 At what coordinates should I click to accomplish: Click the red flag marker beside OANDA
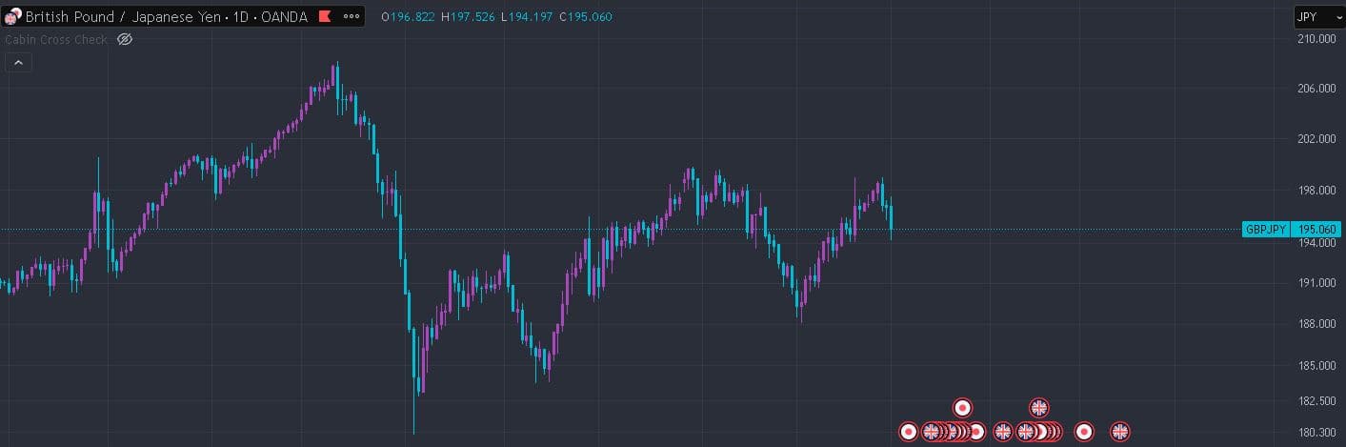pos(325,16)
